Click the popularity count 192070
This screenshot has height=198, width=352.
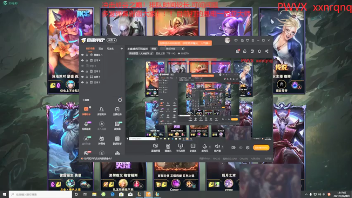pyautogui.click(x=185, y=53)
